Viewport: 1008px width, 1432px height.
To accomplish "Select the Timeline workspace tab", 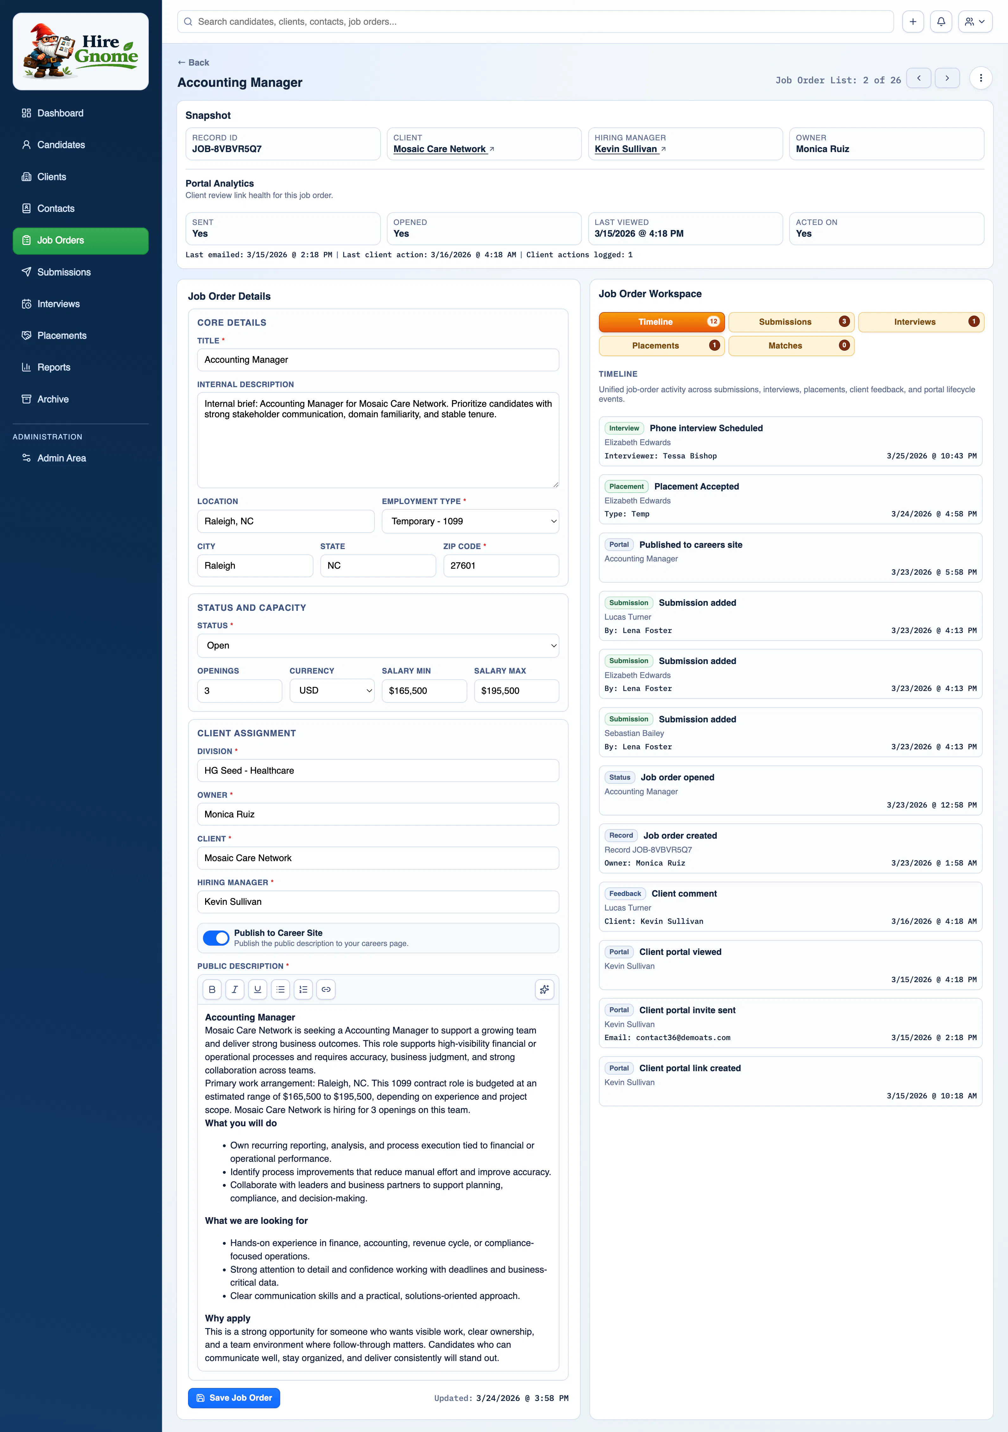I will (661, 322).
